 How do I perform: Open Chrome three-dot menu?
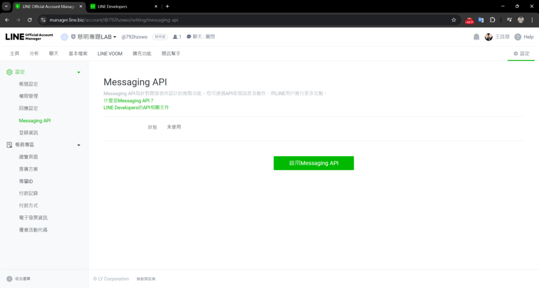[x=532, y=20]
